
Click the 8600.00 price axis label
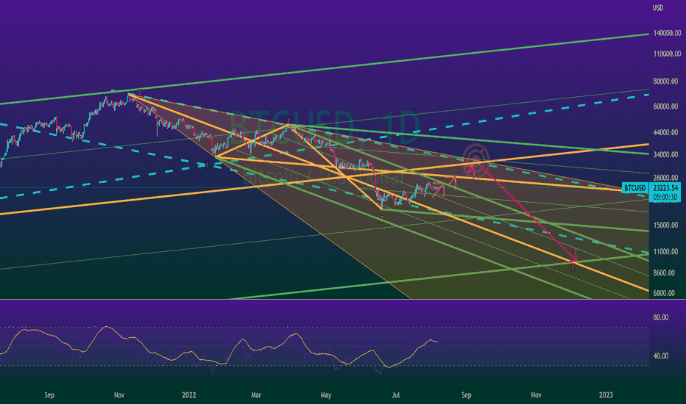pyautogui.click(x=664, y=273)
